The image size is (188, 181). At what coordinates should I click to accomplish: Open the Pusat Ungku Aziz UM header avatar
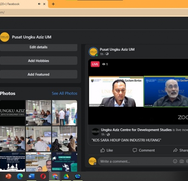tap(5, 37)
